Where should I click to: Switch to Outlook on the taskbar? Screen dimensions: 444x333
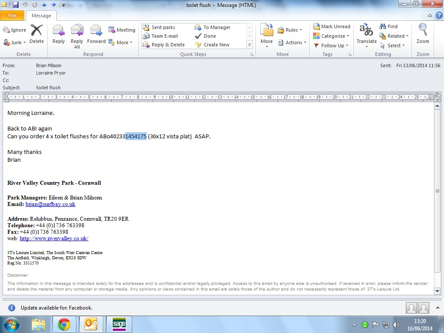91,324
